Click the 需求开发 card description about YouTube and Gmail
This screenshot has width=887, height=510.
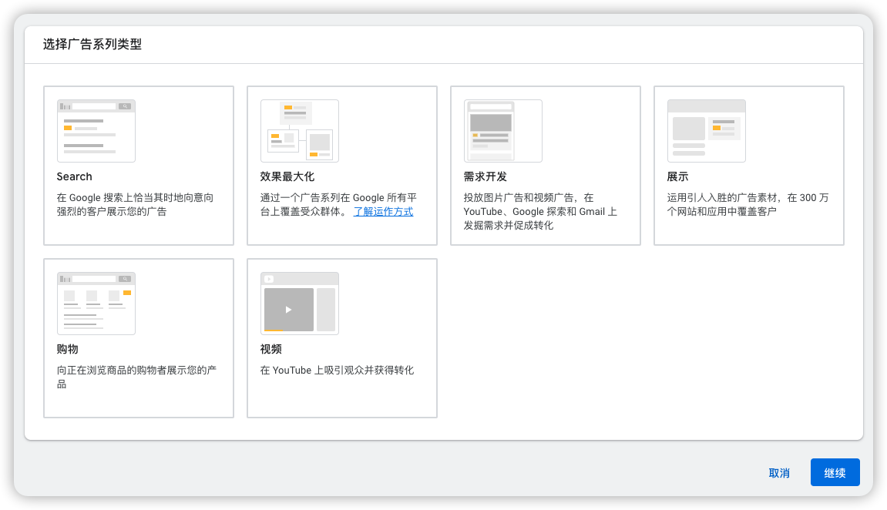(x=540, y=211)
